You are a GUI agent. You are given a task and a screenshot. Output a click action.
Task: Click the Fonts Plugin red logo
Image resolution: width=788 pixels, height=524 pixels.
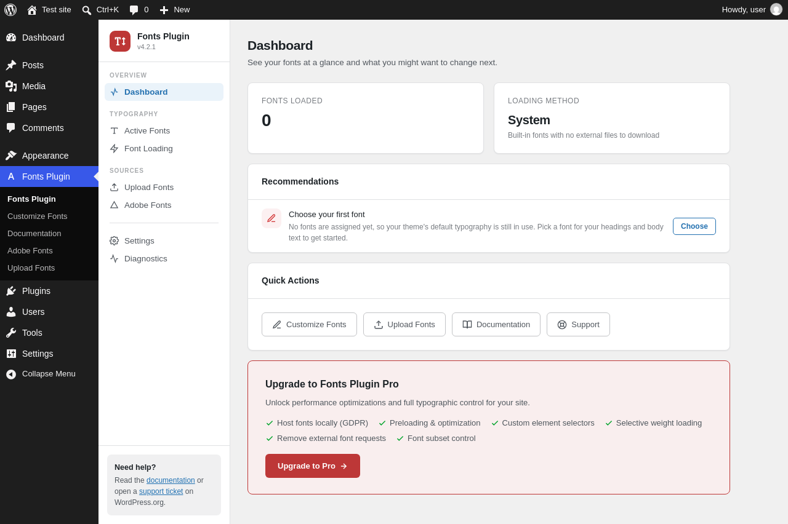(x=120, y=41)
